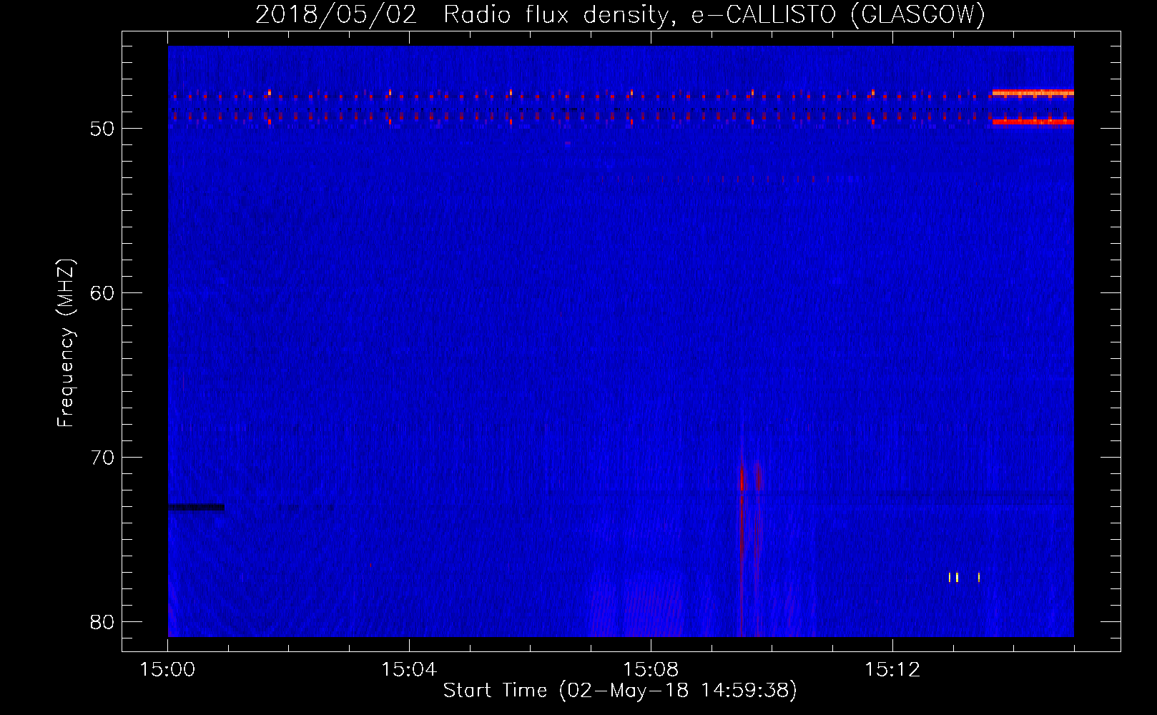
Task: Click the 15:00 time tick label
Action: pyautogui.click(x=167, y=669)
